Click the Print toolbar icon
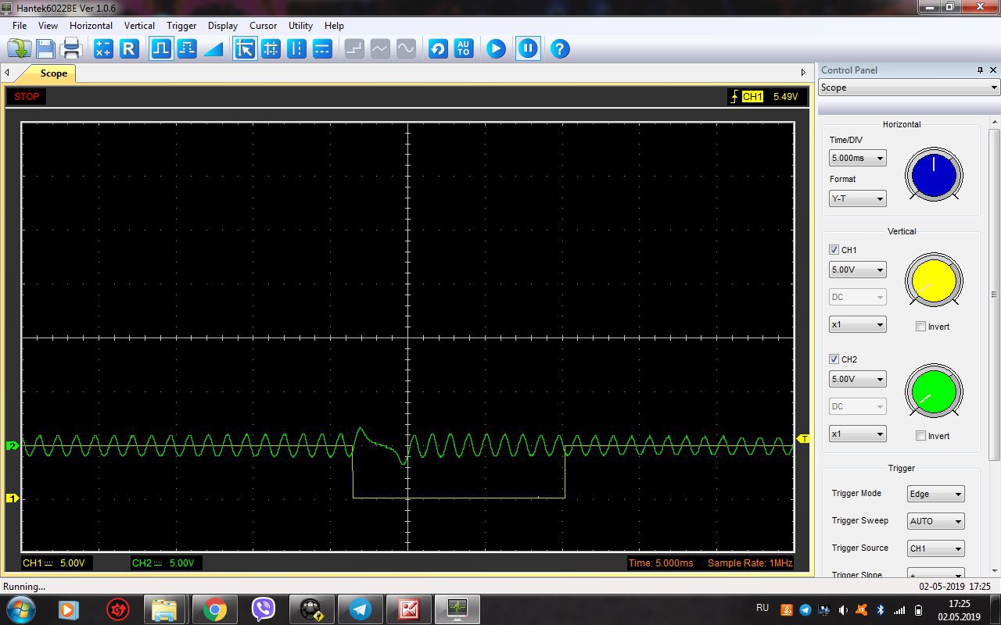The width and height of the screenshot is (1001, 625). tap(71, 48)
